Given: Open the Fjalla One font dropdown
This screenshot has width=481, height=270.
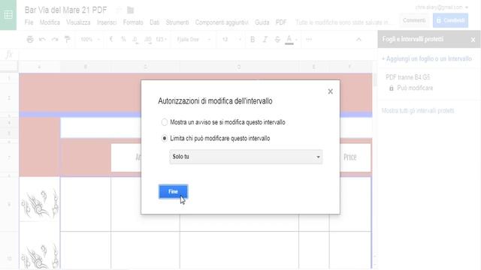Looking at the screenshot, I should [x=194, y=40].
